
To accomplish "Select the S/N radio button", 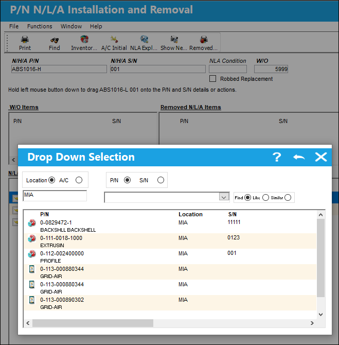I will [x=160, y=180].
